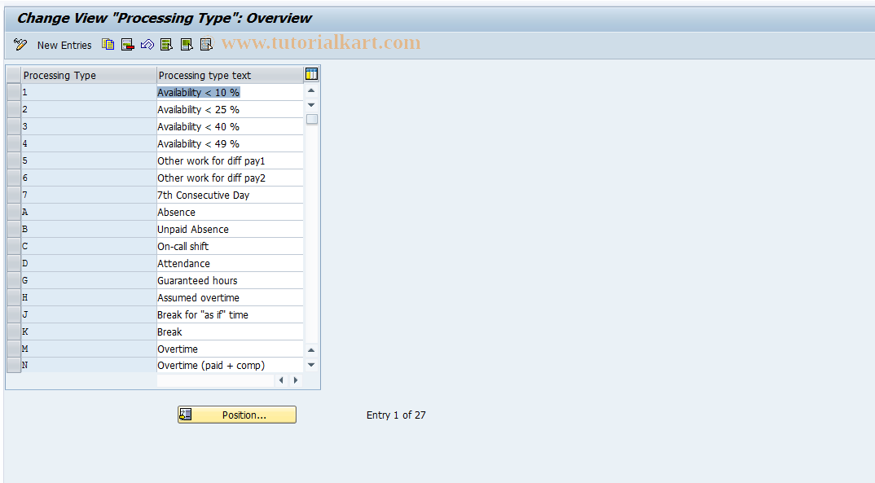This screenshot has width=875, height=483.
Task: Select row marker for processing type 5
Action: coord(14,160)
